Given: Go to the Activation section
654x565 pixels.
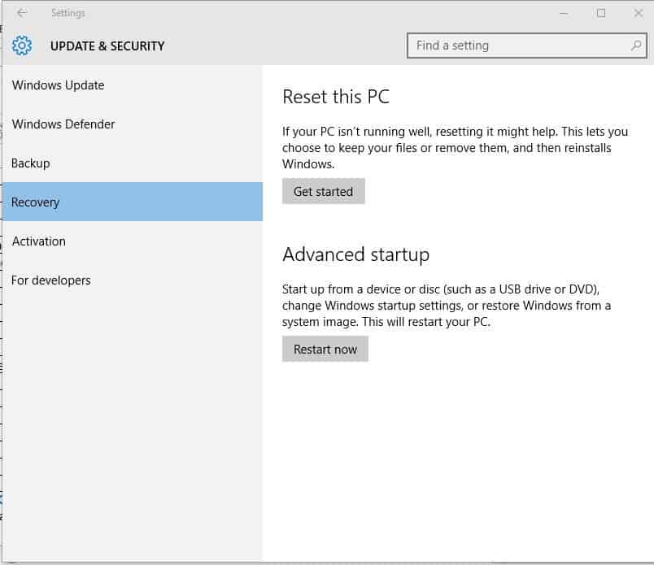Looking at the screenshot, I should point(133,241).
